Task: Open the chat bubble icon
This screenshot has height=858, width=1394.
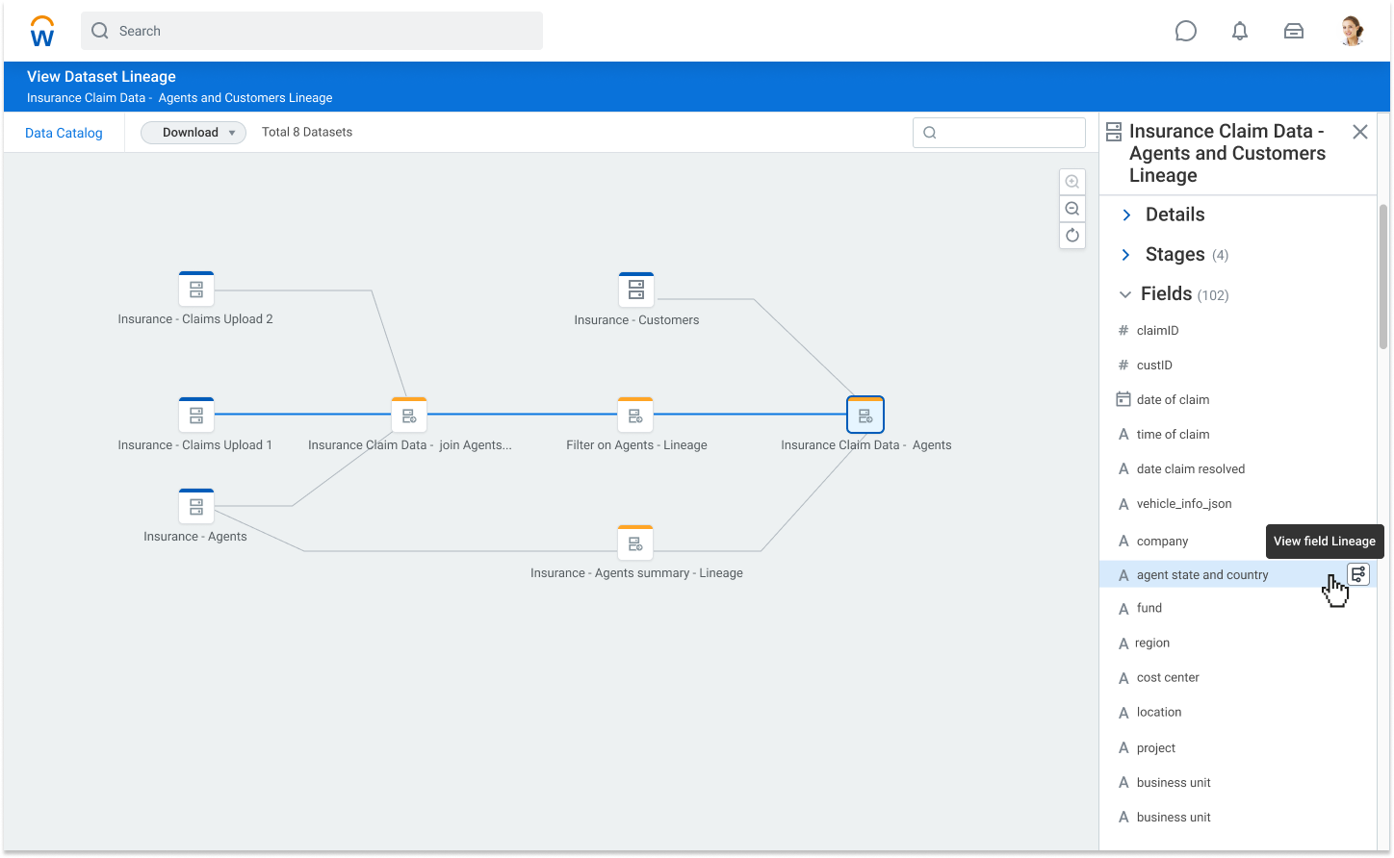Action: 1186,31
